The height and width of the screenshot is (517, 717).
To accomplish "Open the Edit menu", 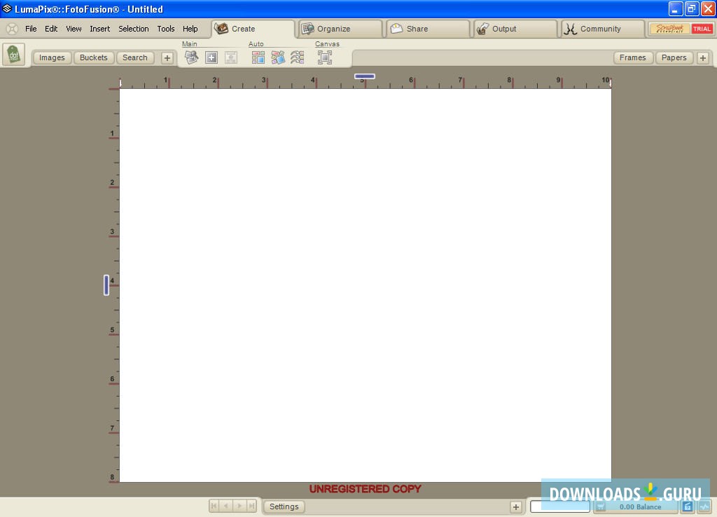I will pyautogui.click(x=51, y=29).
